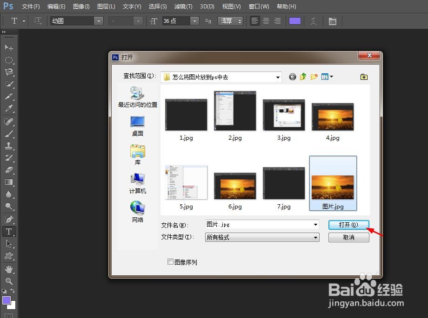
Task: Click the background color swatch
Action: click(13, 306)
